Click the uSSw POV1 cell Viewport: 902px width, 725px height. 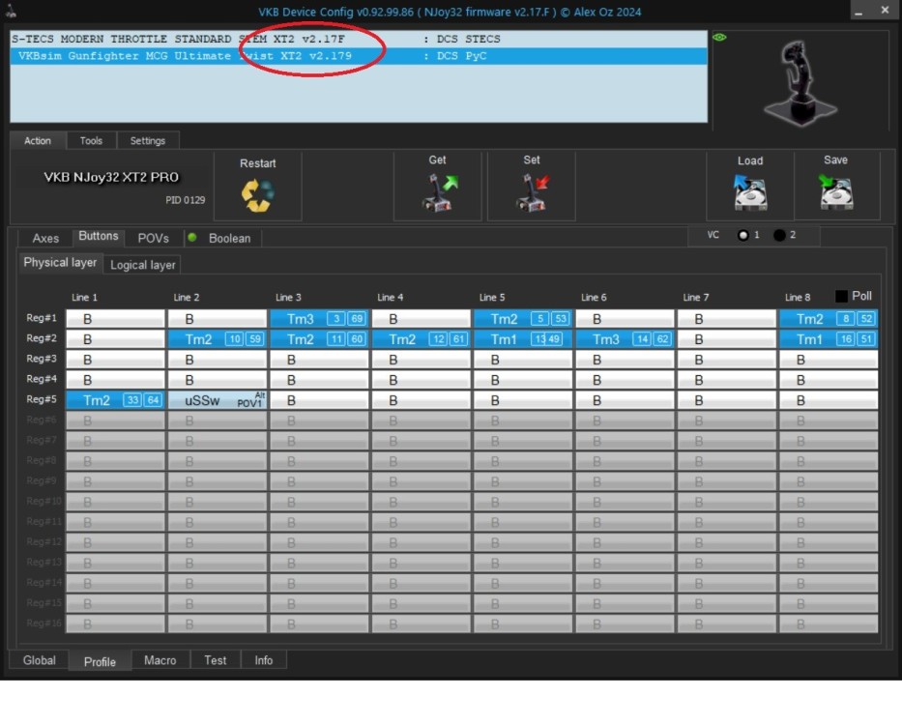click(218, 400)
